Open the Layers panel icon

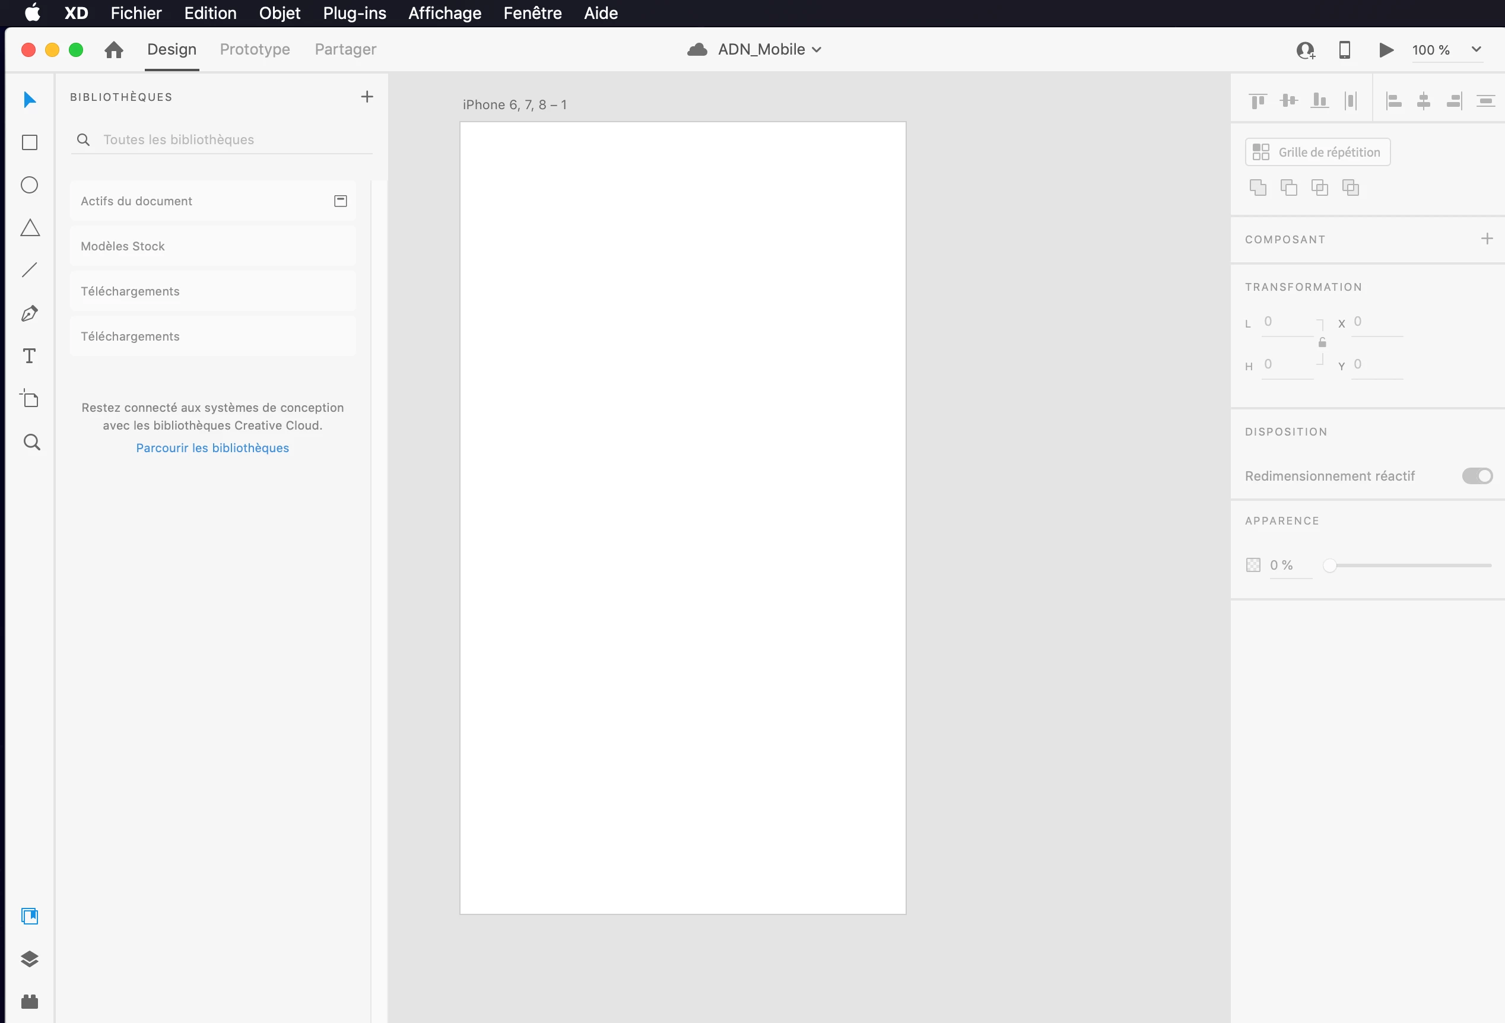pos(30,959)
